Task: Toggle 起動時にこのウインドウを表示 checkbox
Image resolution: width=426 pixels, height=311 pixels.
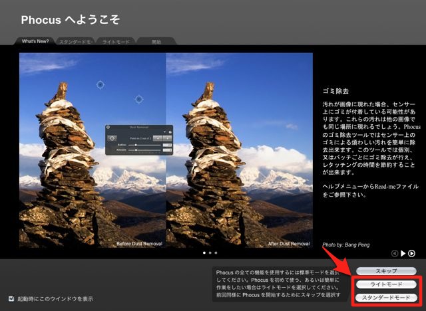Action: click(x=11, y=298)
